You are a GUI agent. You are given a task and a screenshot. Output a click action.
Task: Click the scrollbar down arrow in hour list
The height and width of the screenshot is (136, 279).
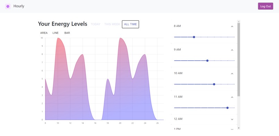pos(238,128)
